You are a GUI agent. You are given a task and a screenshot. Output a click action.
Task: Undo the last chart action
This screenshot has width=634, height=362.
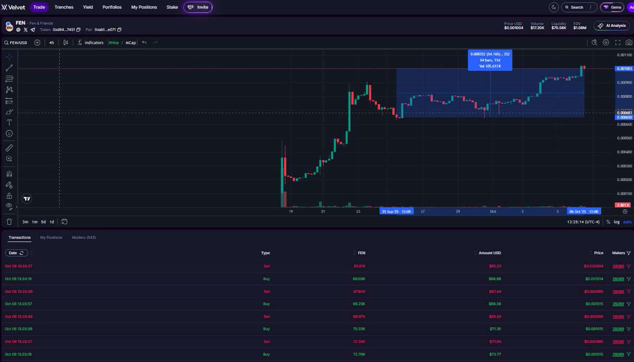click(144, 43)
